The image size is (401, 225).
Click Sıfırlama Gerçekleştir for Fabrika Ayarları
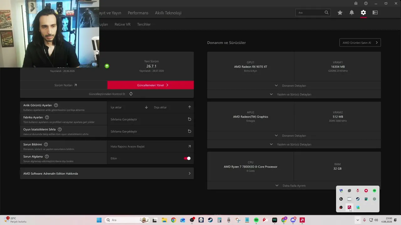pos(150,119)
